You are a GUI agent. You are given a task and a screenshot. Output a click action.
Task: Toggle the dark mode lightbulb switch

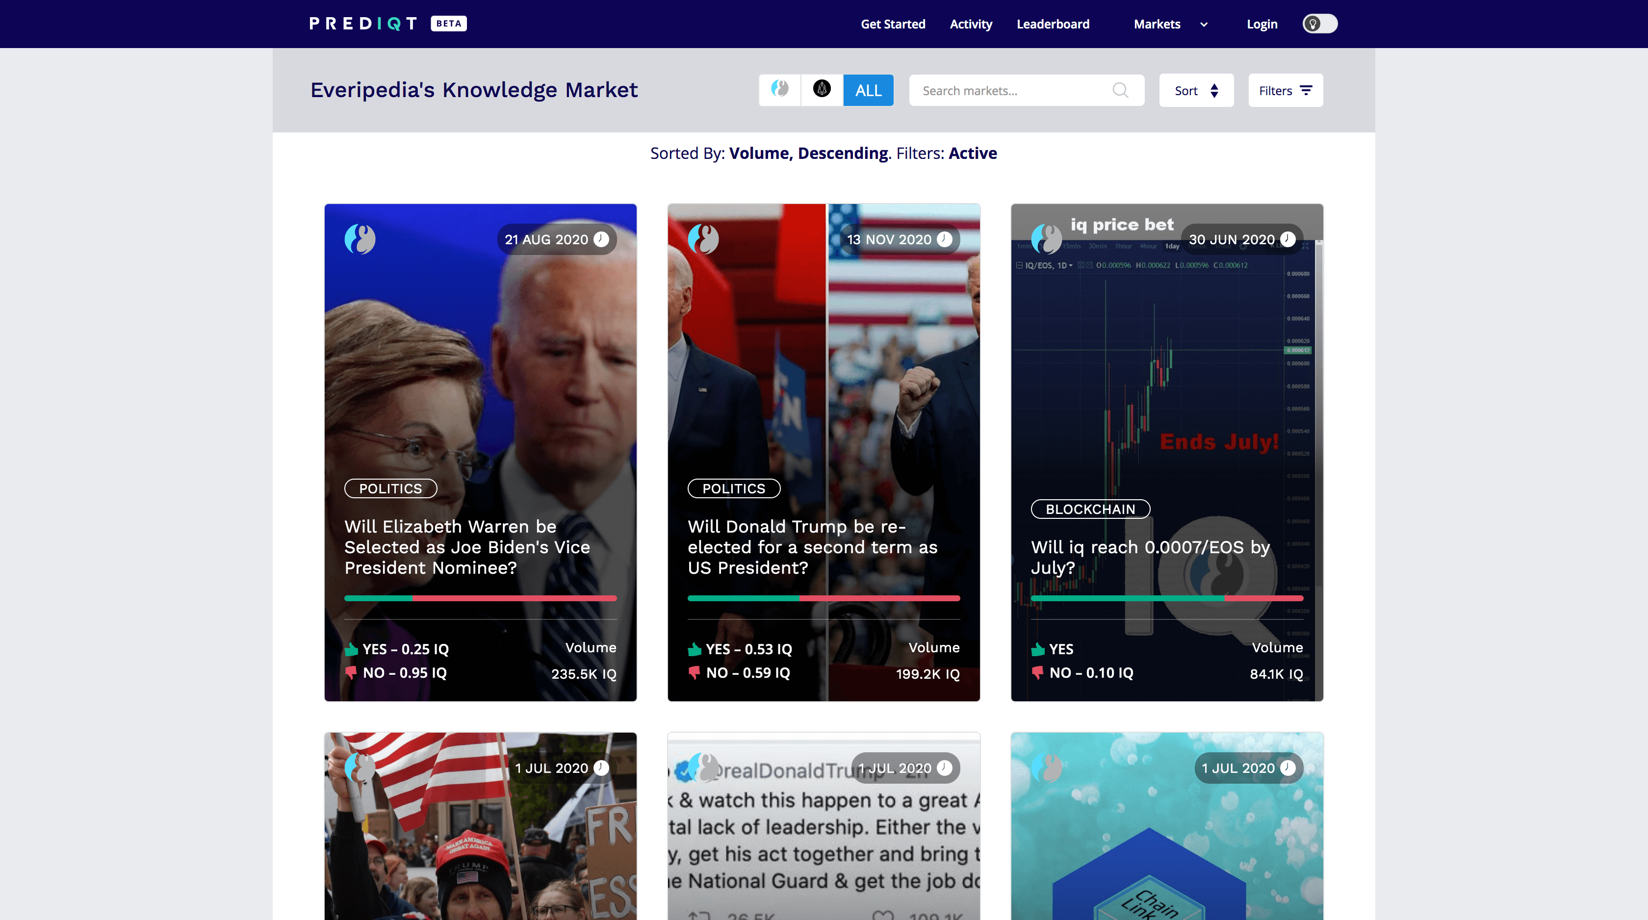pyautogui.click(x=1319, y=24)
